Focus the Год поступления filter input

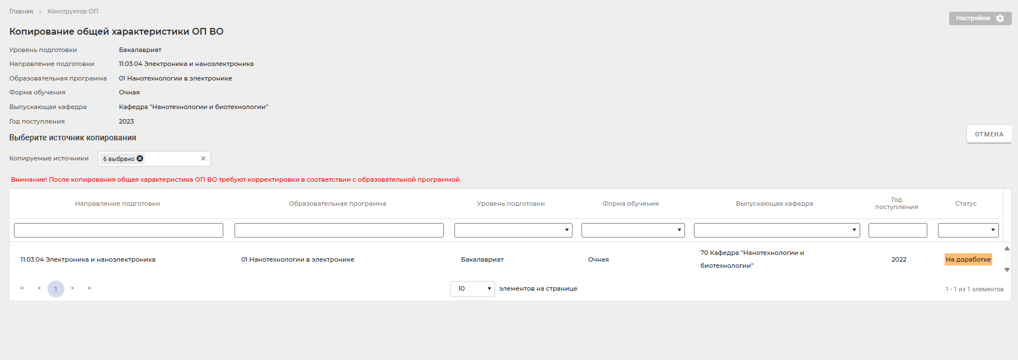pyautogui.click(x=898, y=230)
